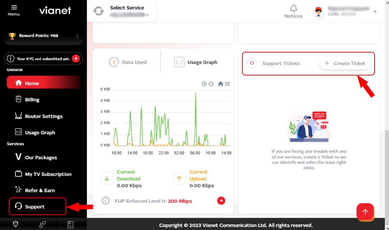389x230 pixels.
Task: Click the shield lock icon in bottom bar
Action: (15, 224)
